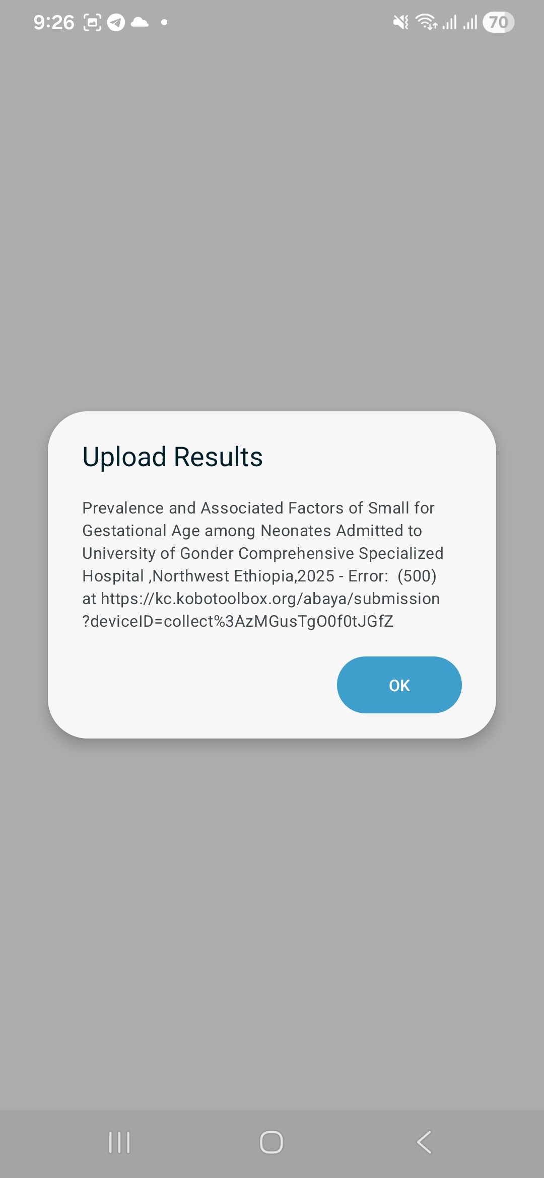Screen dimensions: 544x1178
Task: Tap the screen capture status icon
Action: point(92,23)
